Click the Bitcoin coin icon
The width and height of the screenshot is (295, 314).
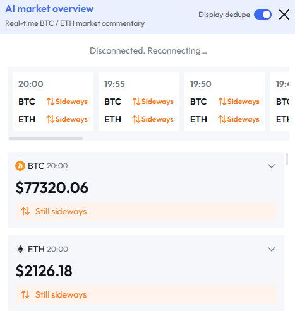tap(20, 166)
